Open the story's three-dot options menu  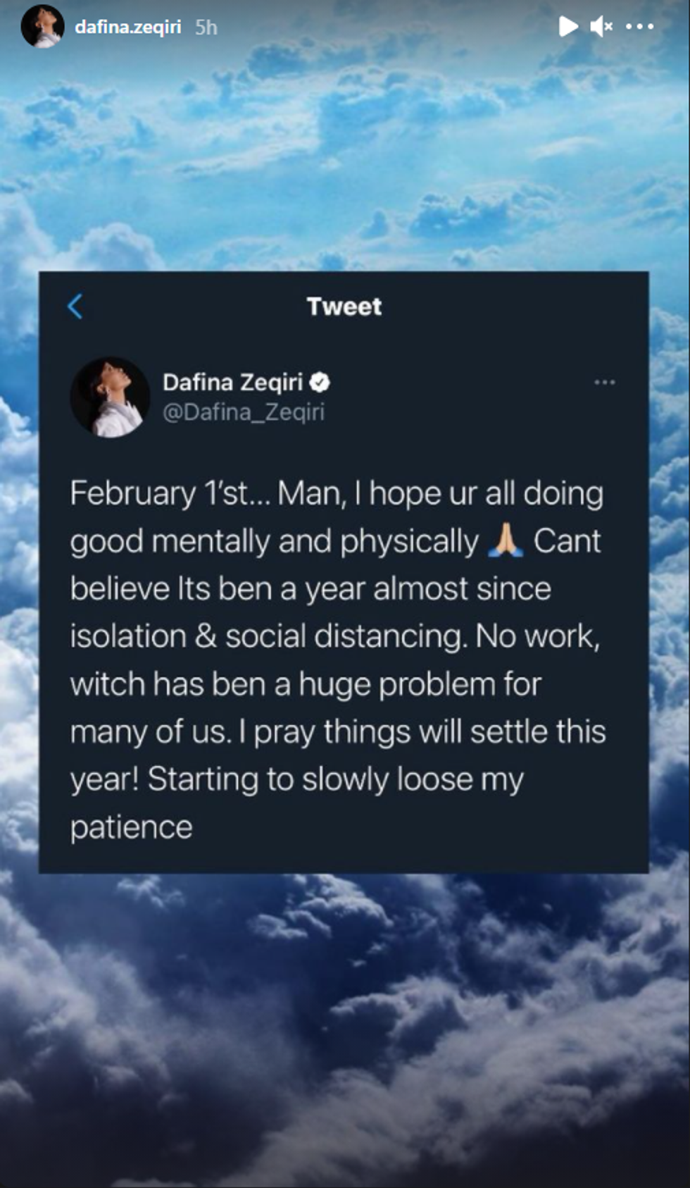pyautogui.click(x=639, y=27)
